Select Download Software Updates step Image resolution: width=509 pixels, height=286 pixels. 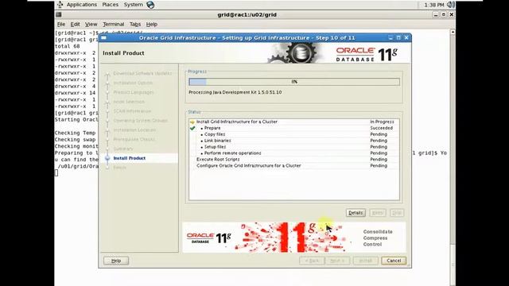142,73
